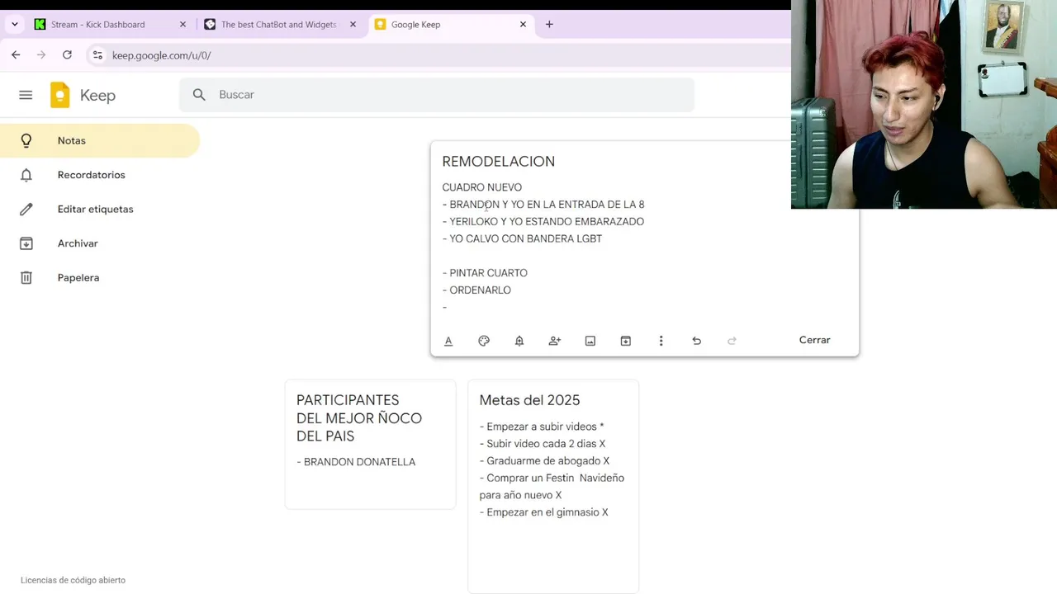The width and height of the screenshot is (1057, 594).
Task: Open a new browser tab
Action: click(549, 25)
